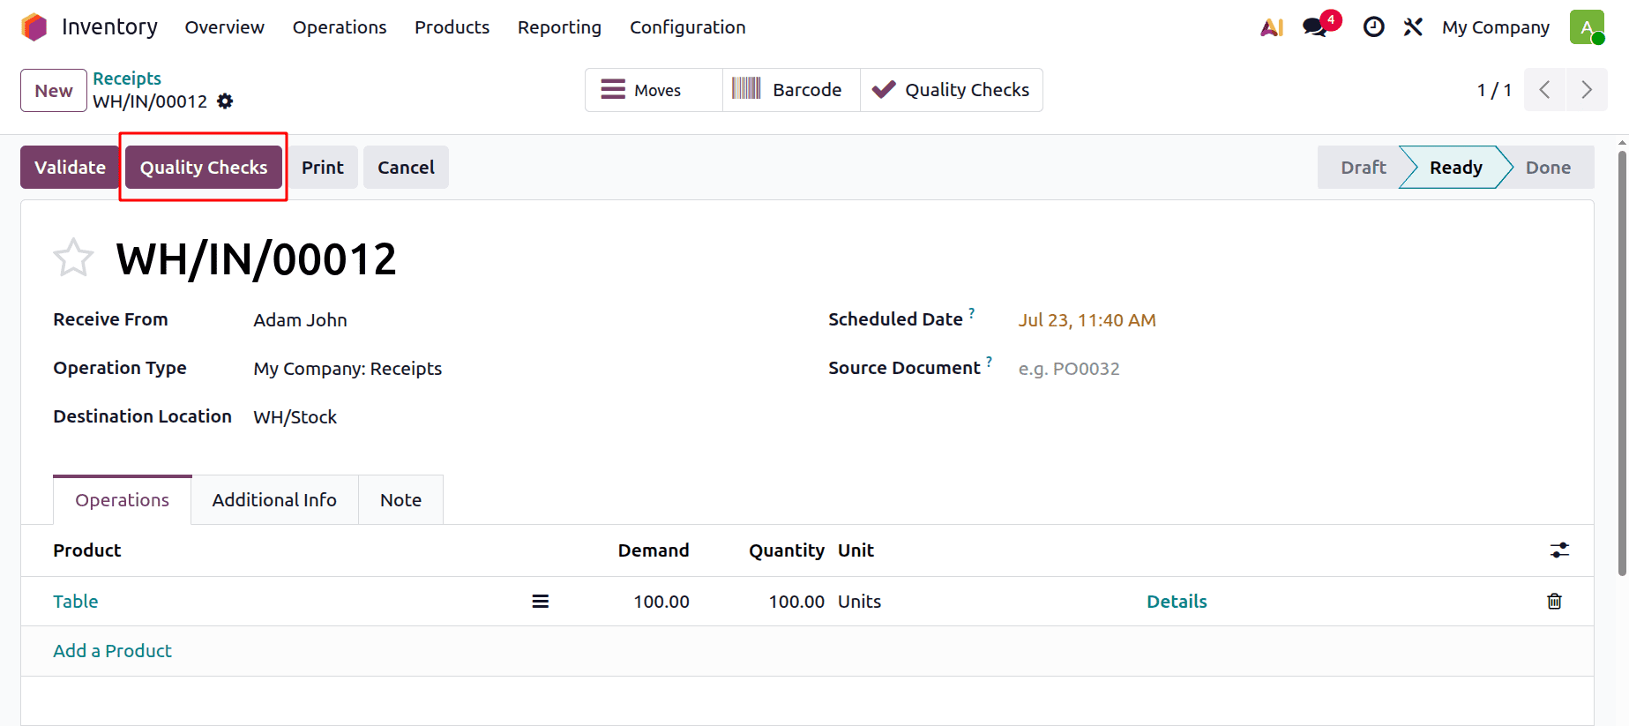
Task: Go to previous record arrow
Action: (x=1544, y=90)
